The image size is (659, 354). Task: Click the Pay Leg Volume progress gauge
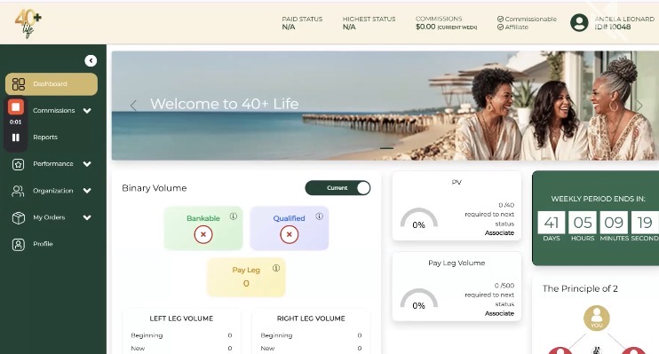(419, 299)
